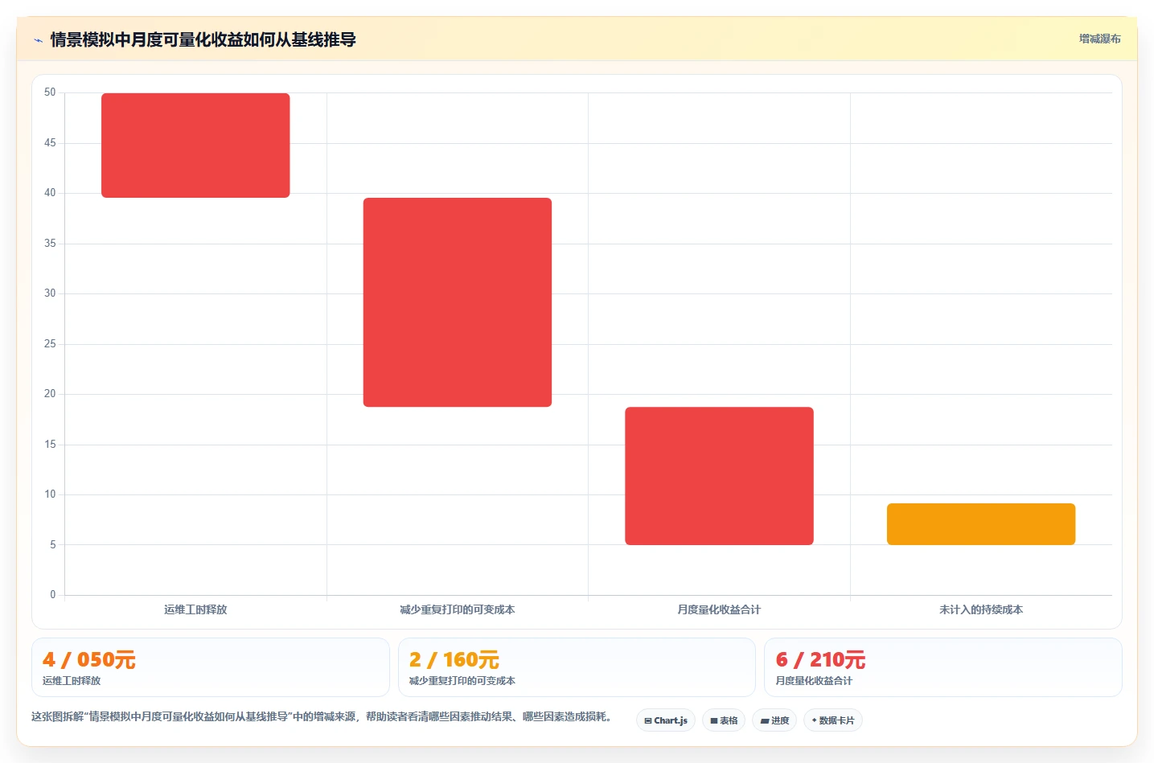Viewport: 1154px width, 763px height.
Task: Click y-axis value 25
Action: (50, 344)
